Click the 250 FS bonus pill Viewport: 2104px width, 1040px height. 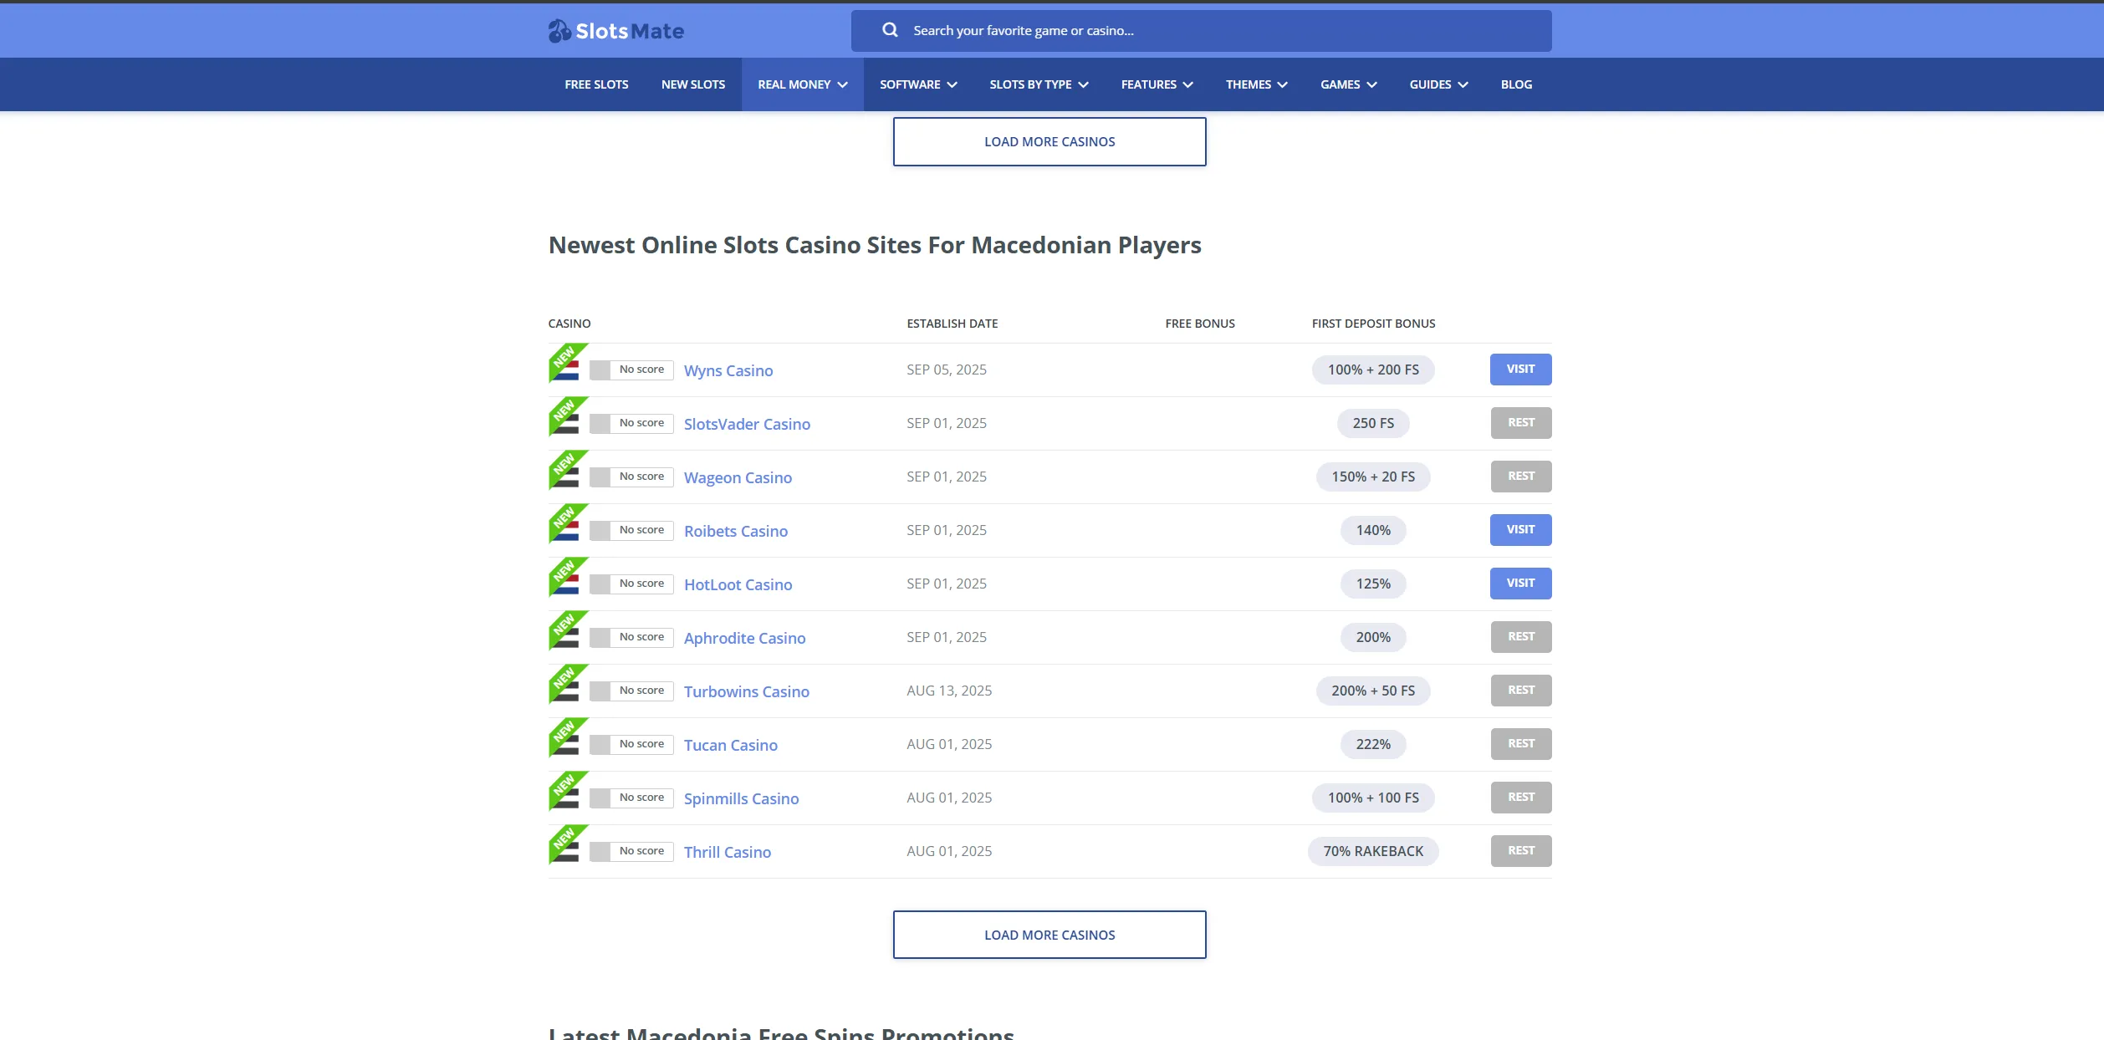pos(1373,423)
